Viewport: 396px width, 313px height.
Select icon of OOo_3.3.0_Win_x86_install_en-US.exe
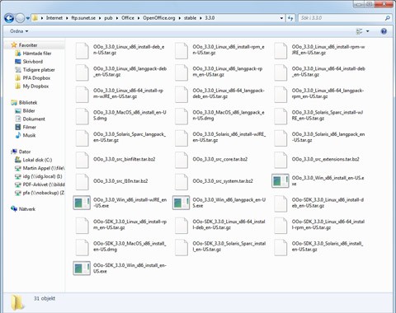click(x=280, y=180)
